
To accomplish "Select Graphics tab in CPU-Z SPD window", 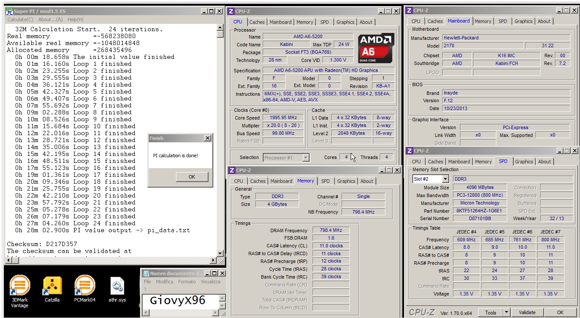I will [524, 162].
